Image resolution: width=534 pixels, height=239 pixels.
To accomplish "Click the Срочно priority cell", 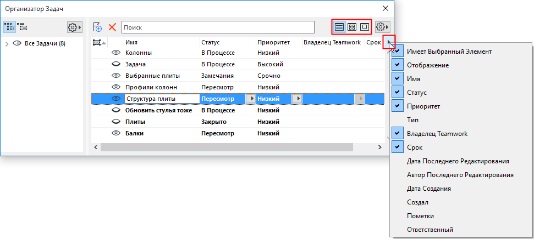I will (269, 76).
